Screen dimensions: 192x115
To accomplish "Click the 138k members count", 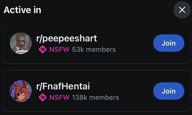I will pyautogui.click(x=95, y=97).
